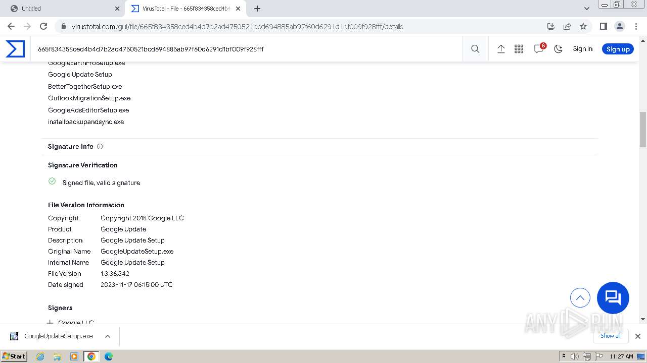This screenshot has width=647, height=363.
Task: Open the blue chat bubble widget
Action: point(613,298)
